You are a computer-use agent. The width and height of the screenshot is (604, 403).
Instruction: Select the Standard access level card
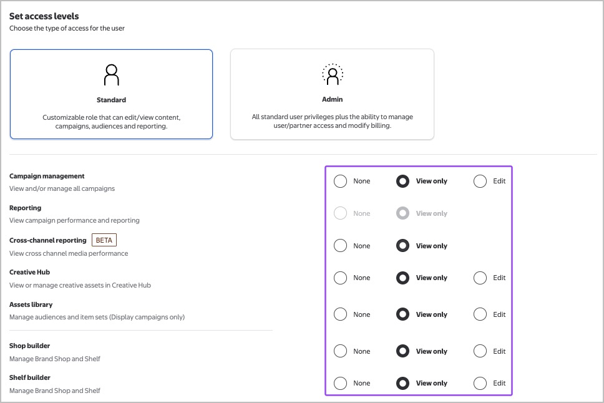111,94
